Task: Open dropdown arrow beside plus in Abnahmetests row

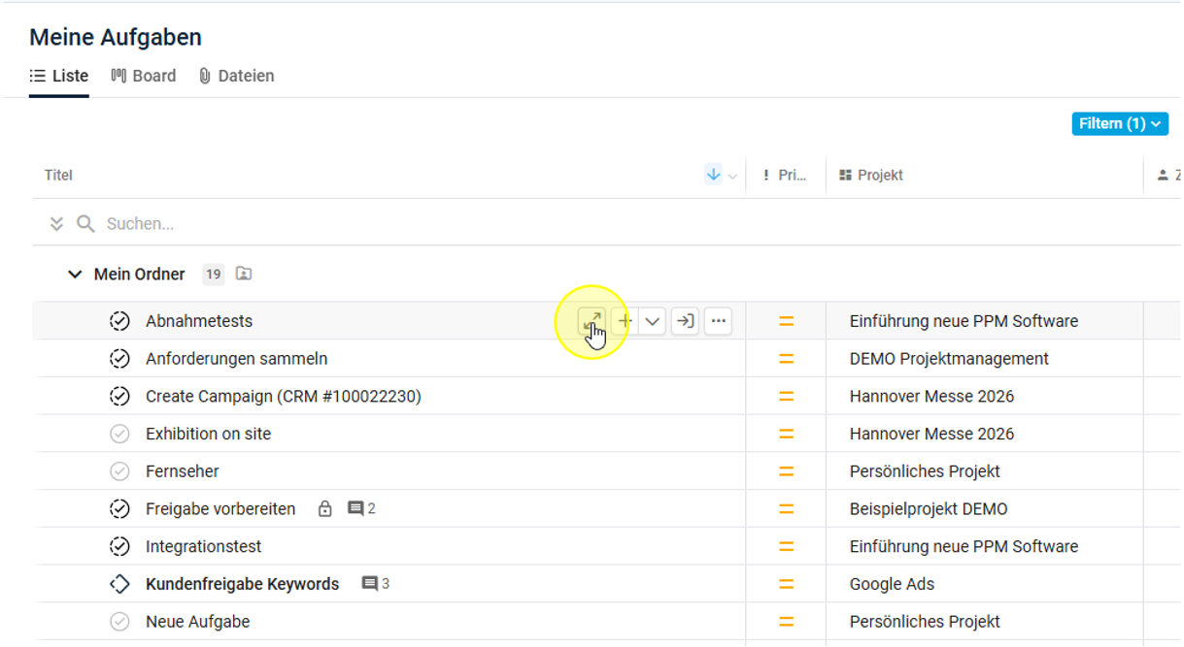Action: (653, 321)
